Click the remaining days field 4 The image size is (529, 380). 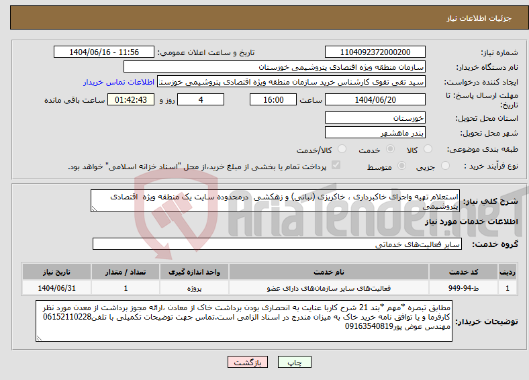(201, 99)
